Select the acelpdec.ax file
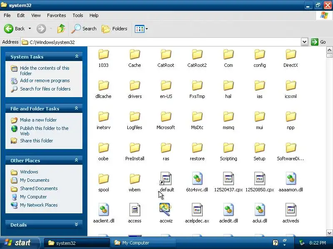 click(x=197, y=214)
